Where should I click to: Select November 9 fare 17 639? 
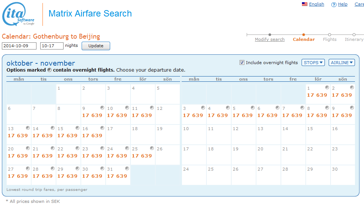coord(342,115)
